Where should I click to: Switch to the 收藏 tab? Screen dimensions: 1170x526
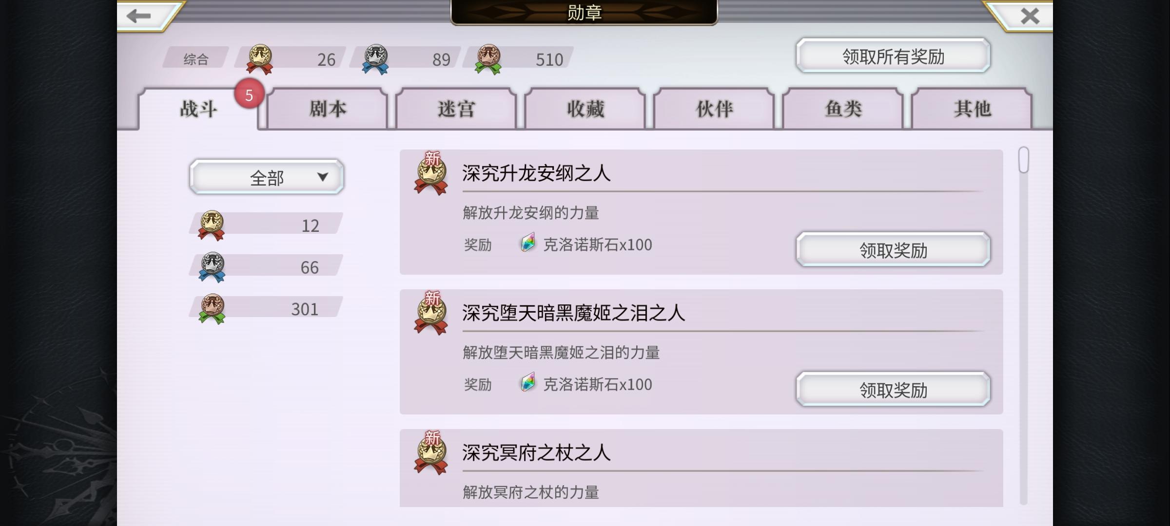pos(585,109)
